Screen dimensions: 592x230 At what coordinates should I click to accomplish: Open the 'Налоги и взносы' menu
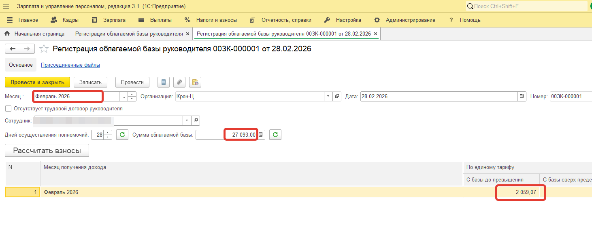coord(216,20)
